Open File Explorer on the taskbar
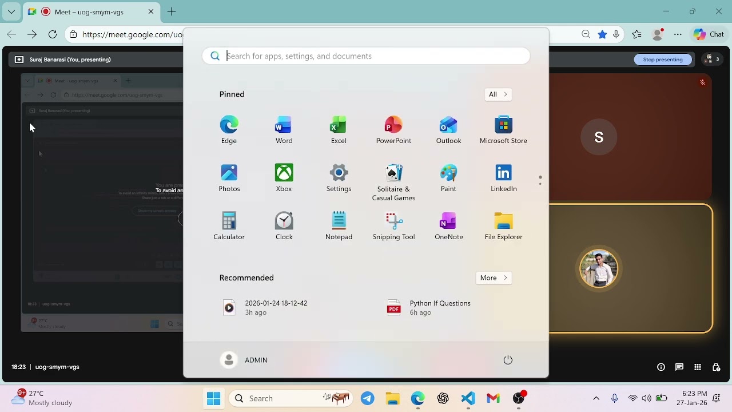Image resolution: width=732 pixels, height=412 pixels. 393,398
